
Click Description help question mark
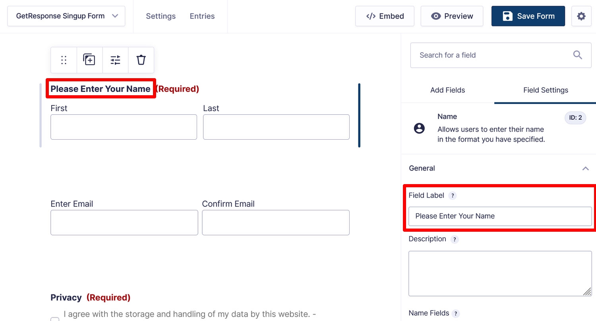pos(455,239)
